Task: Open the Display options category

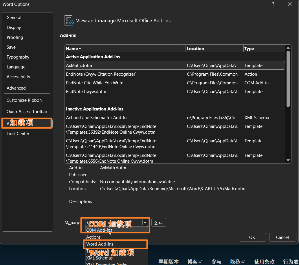Action: click(x=27, y=28)
